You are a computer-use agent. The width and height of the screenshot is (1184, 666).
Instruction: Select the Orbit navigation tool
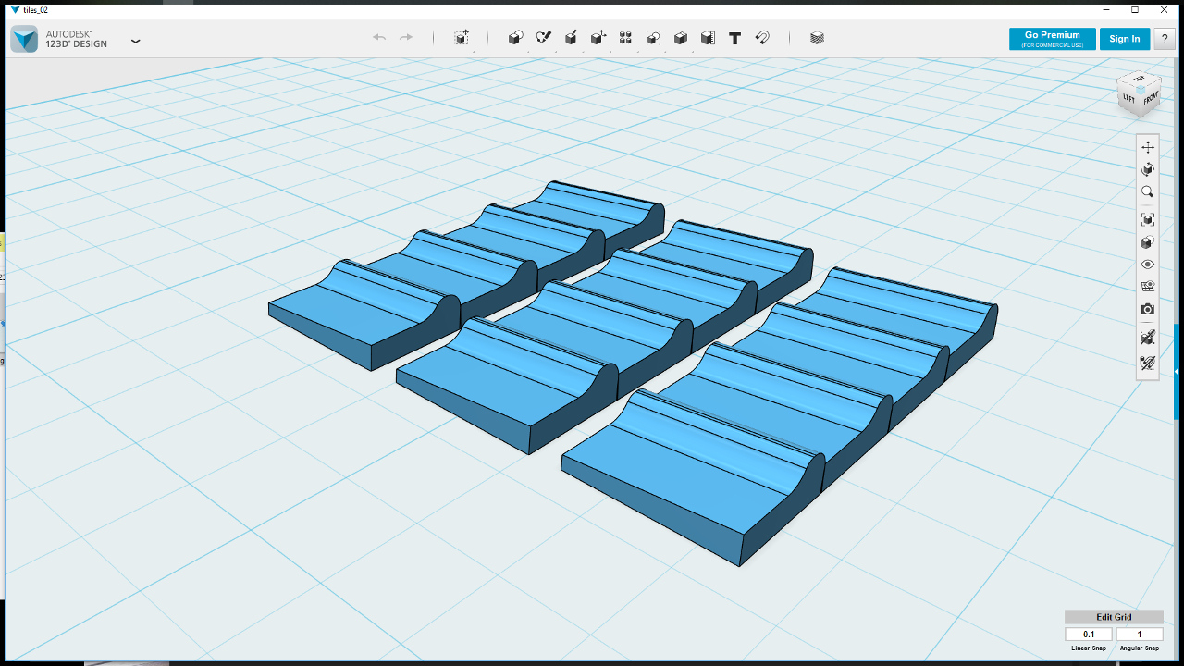point(1148,169)
